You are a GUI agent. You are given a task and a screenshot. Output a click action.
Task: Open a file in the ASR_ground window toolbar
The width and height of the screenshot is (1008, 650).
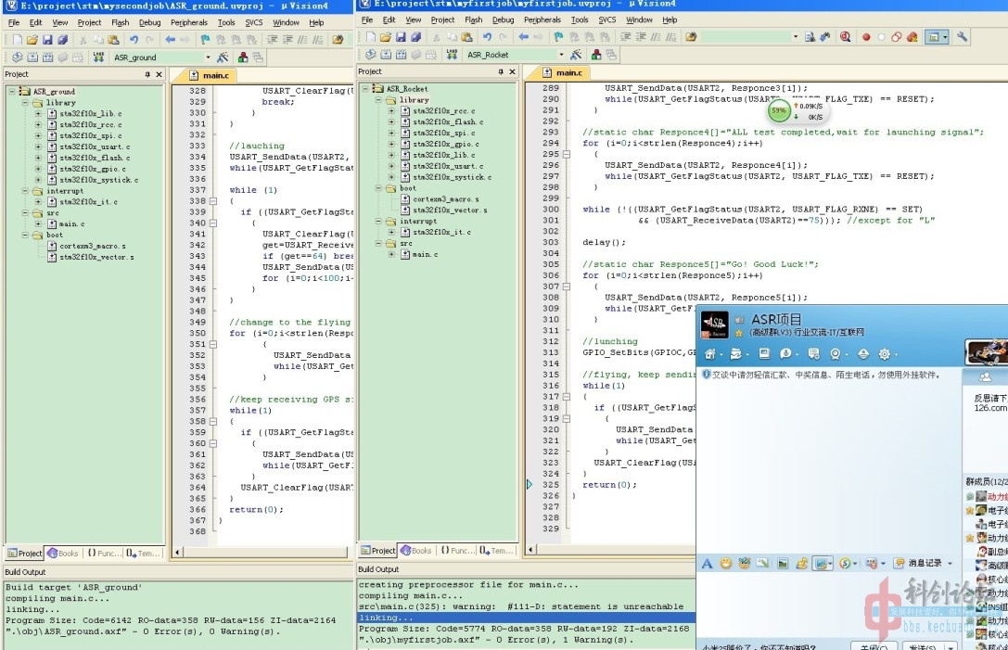32,40
